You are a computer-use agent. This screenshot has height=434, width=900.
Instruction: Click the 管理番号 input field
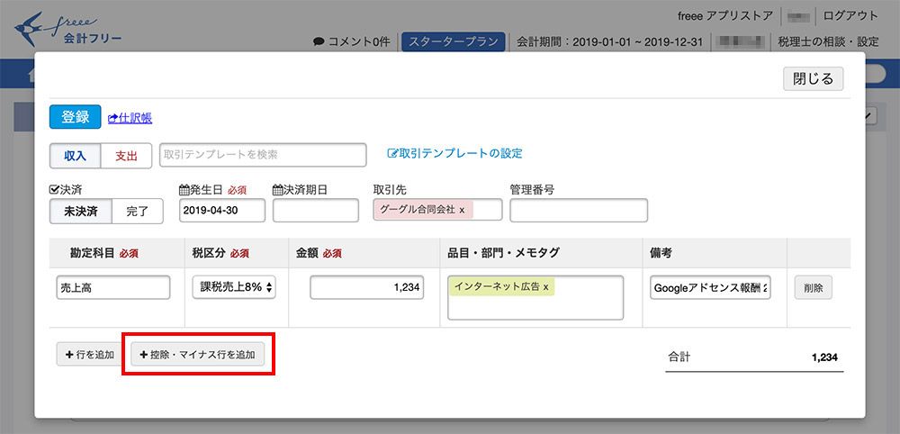[x=579, y=210]
